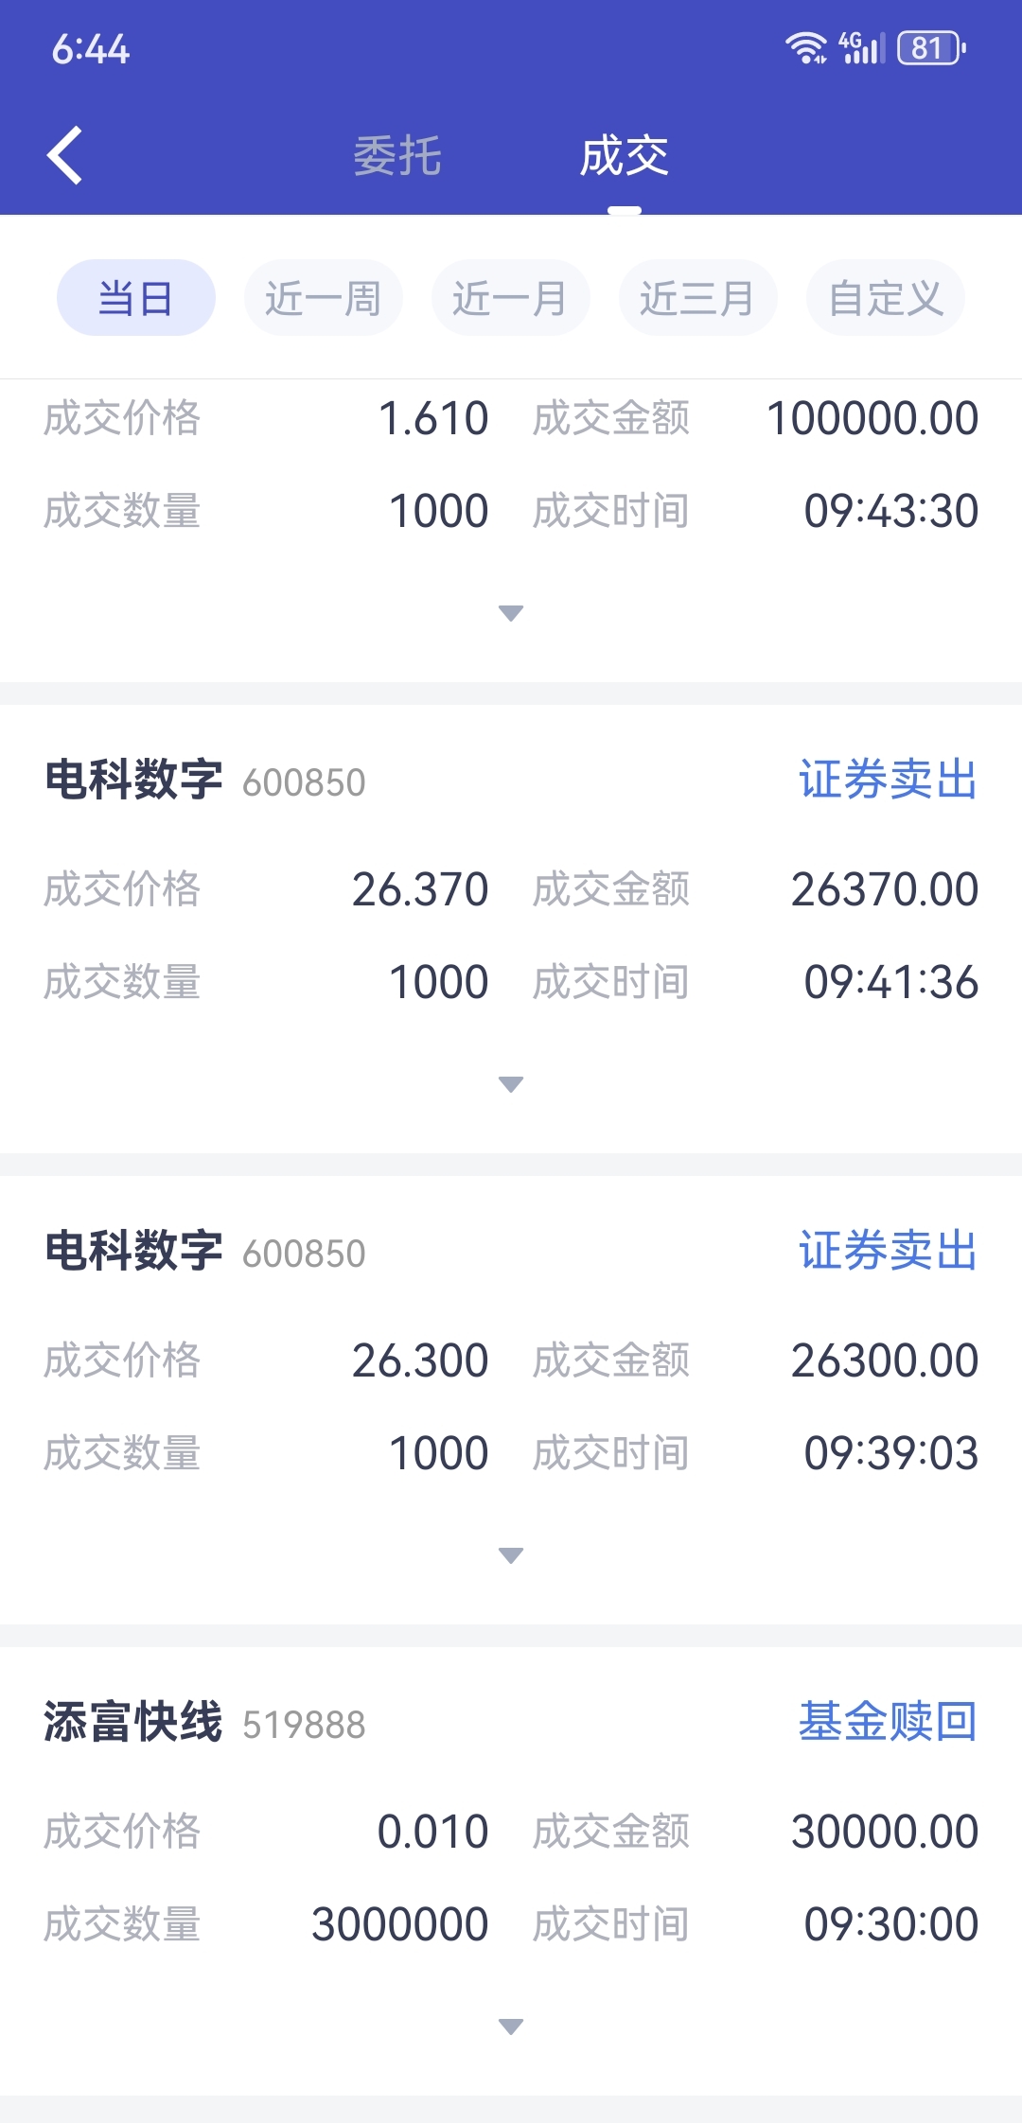Tap 证券卖出 label on 09:39:03 trade
Screen dimensions: 1022x2123
pos(888,1251)
